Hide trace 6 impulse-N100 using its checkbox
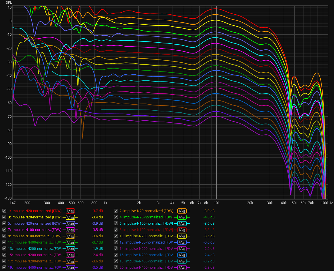The width and height of the screenshot is (334, 271). (116, 223)
